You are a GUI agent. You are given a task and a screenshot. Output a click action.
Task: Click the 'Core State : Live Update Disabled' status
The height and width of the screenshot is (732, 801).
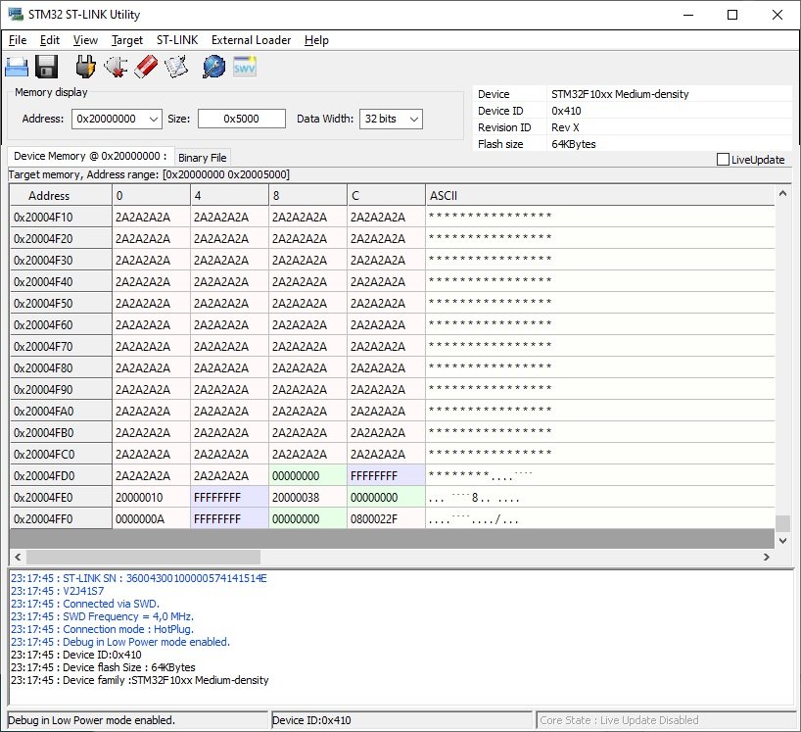pyautogui.click(x=619, y=720)
